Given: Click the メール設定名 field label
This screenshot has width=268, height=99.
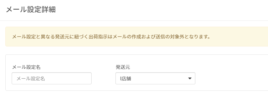Looking at the screenshot, I should [26, 67].
